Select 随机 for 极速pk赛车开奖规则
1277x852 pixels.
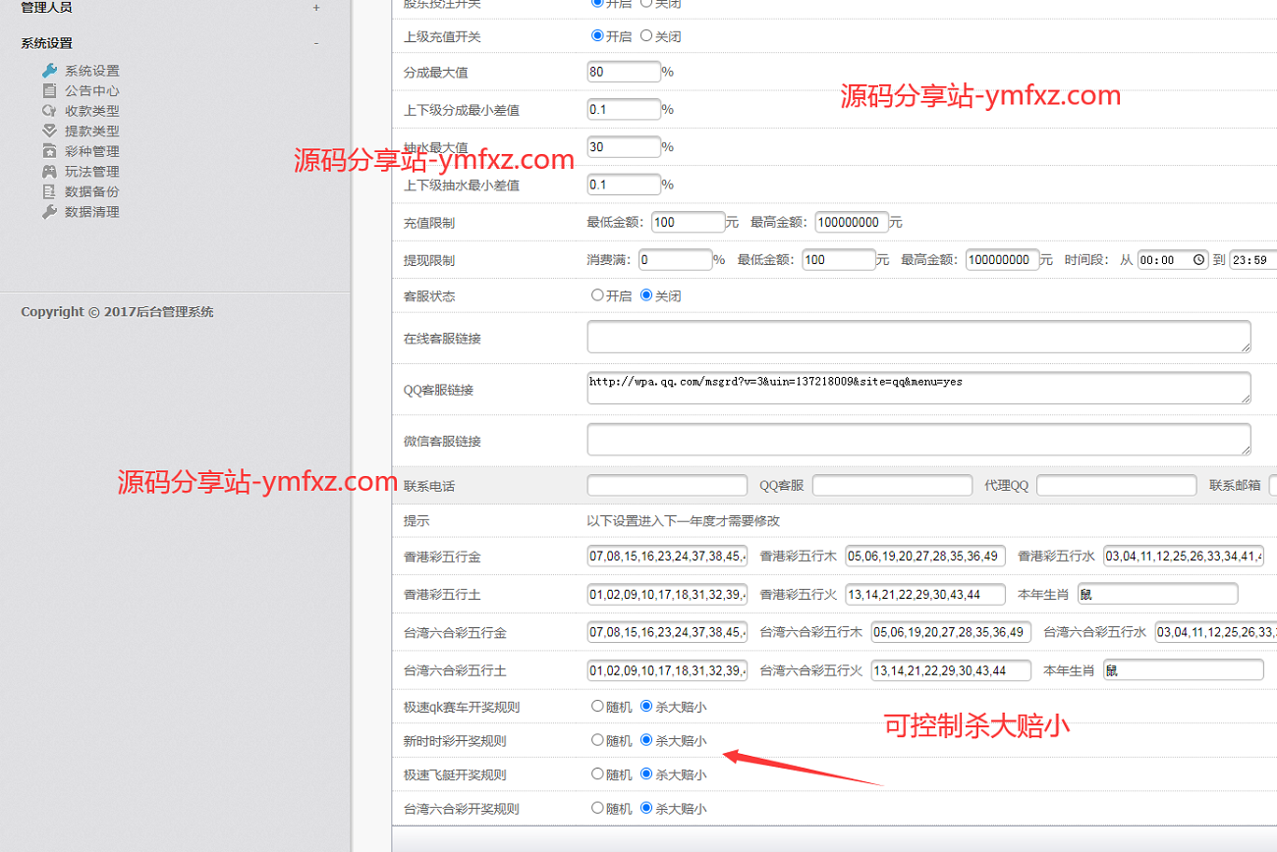pyautogui.click(x=597, y=706)
